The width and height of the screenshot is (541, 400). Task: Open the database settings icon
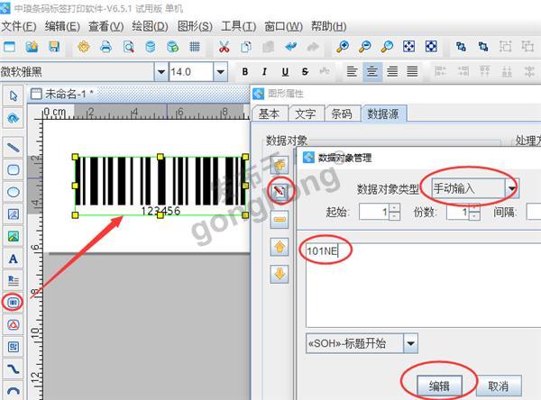click(x=151, y=46)
